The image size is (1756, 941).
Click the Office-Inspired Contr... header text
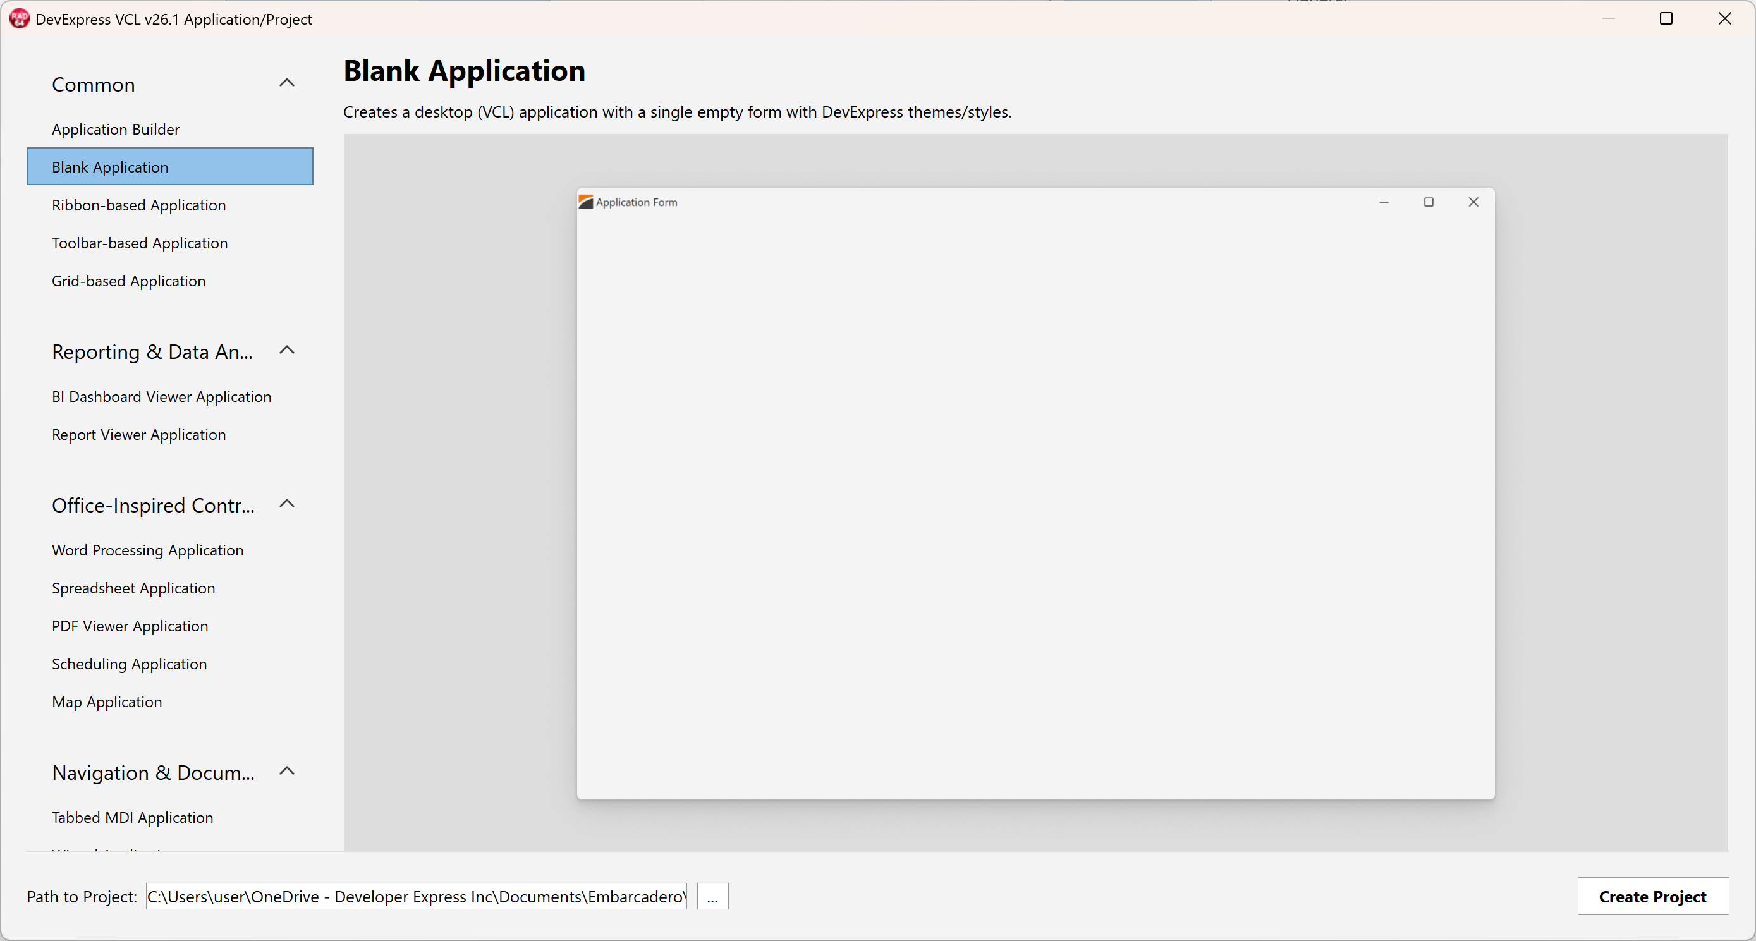[153, 506]
